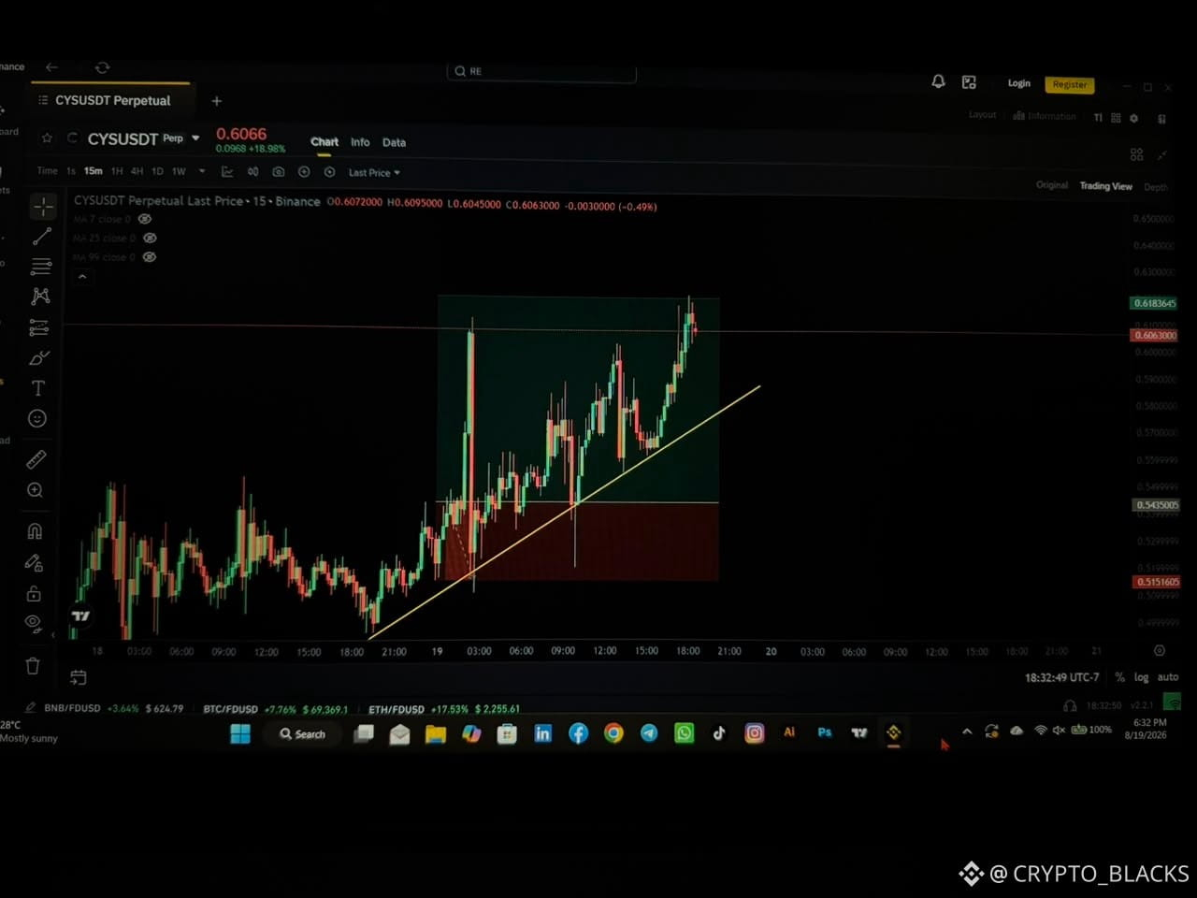
Task: Toggle percent scale on price axis
Action: click(1119, 677)
